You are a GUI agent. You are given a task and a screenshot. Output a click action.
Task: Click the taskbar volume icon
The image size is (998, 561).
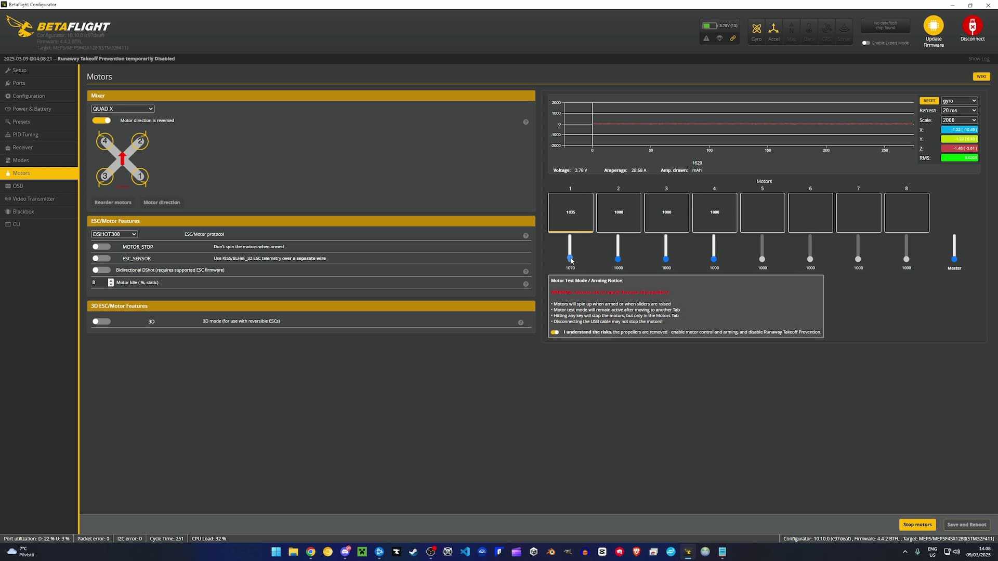click(957, 552)
